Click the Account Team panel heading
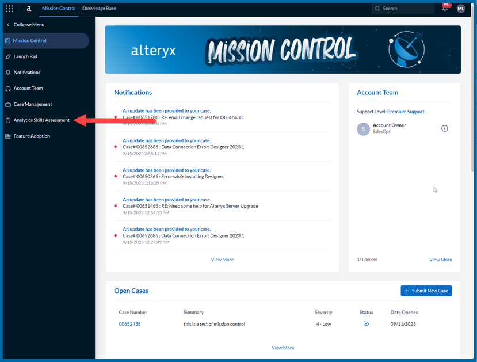477x362 pixels. click(x=377, y=93)
